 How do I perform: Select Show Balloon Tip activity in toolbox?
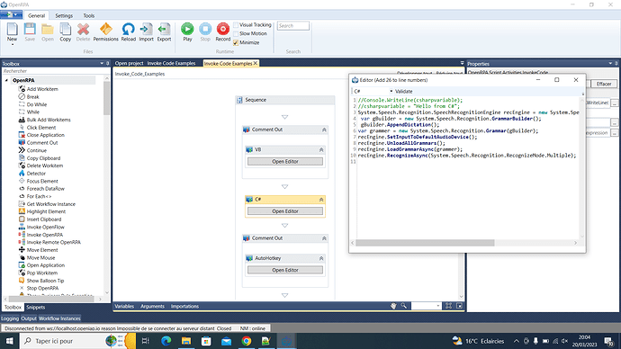[45, 281]
